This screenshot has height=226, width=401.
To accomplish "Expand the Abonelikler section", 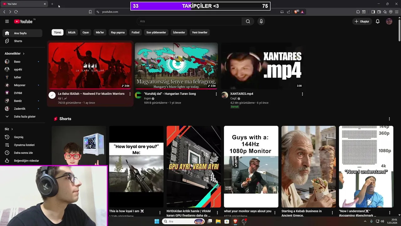I will point(15,54).
